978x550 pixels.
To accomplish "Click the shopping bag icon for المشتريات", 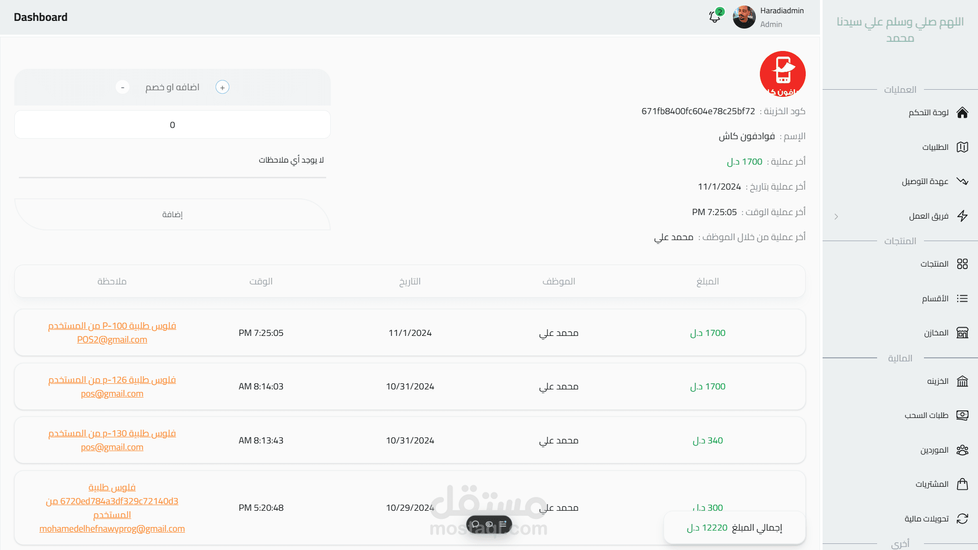I will tap(962, 484).
